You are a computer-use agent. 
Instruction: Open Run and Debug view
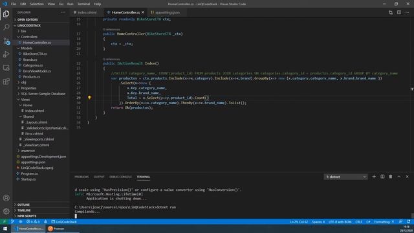pos(6,54)
